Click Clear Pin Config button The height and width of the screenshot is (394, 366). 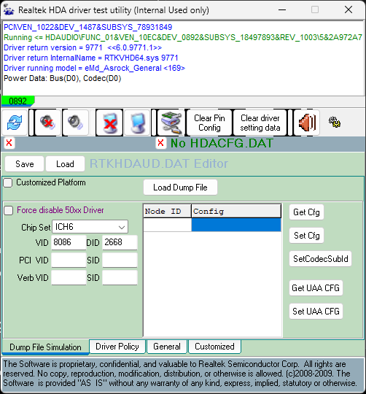209,123
